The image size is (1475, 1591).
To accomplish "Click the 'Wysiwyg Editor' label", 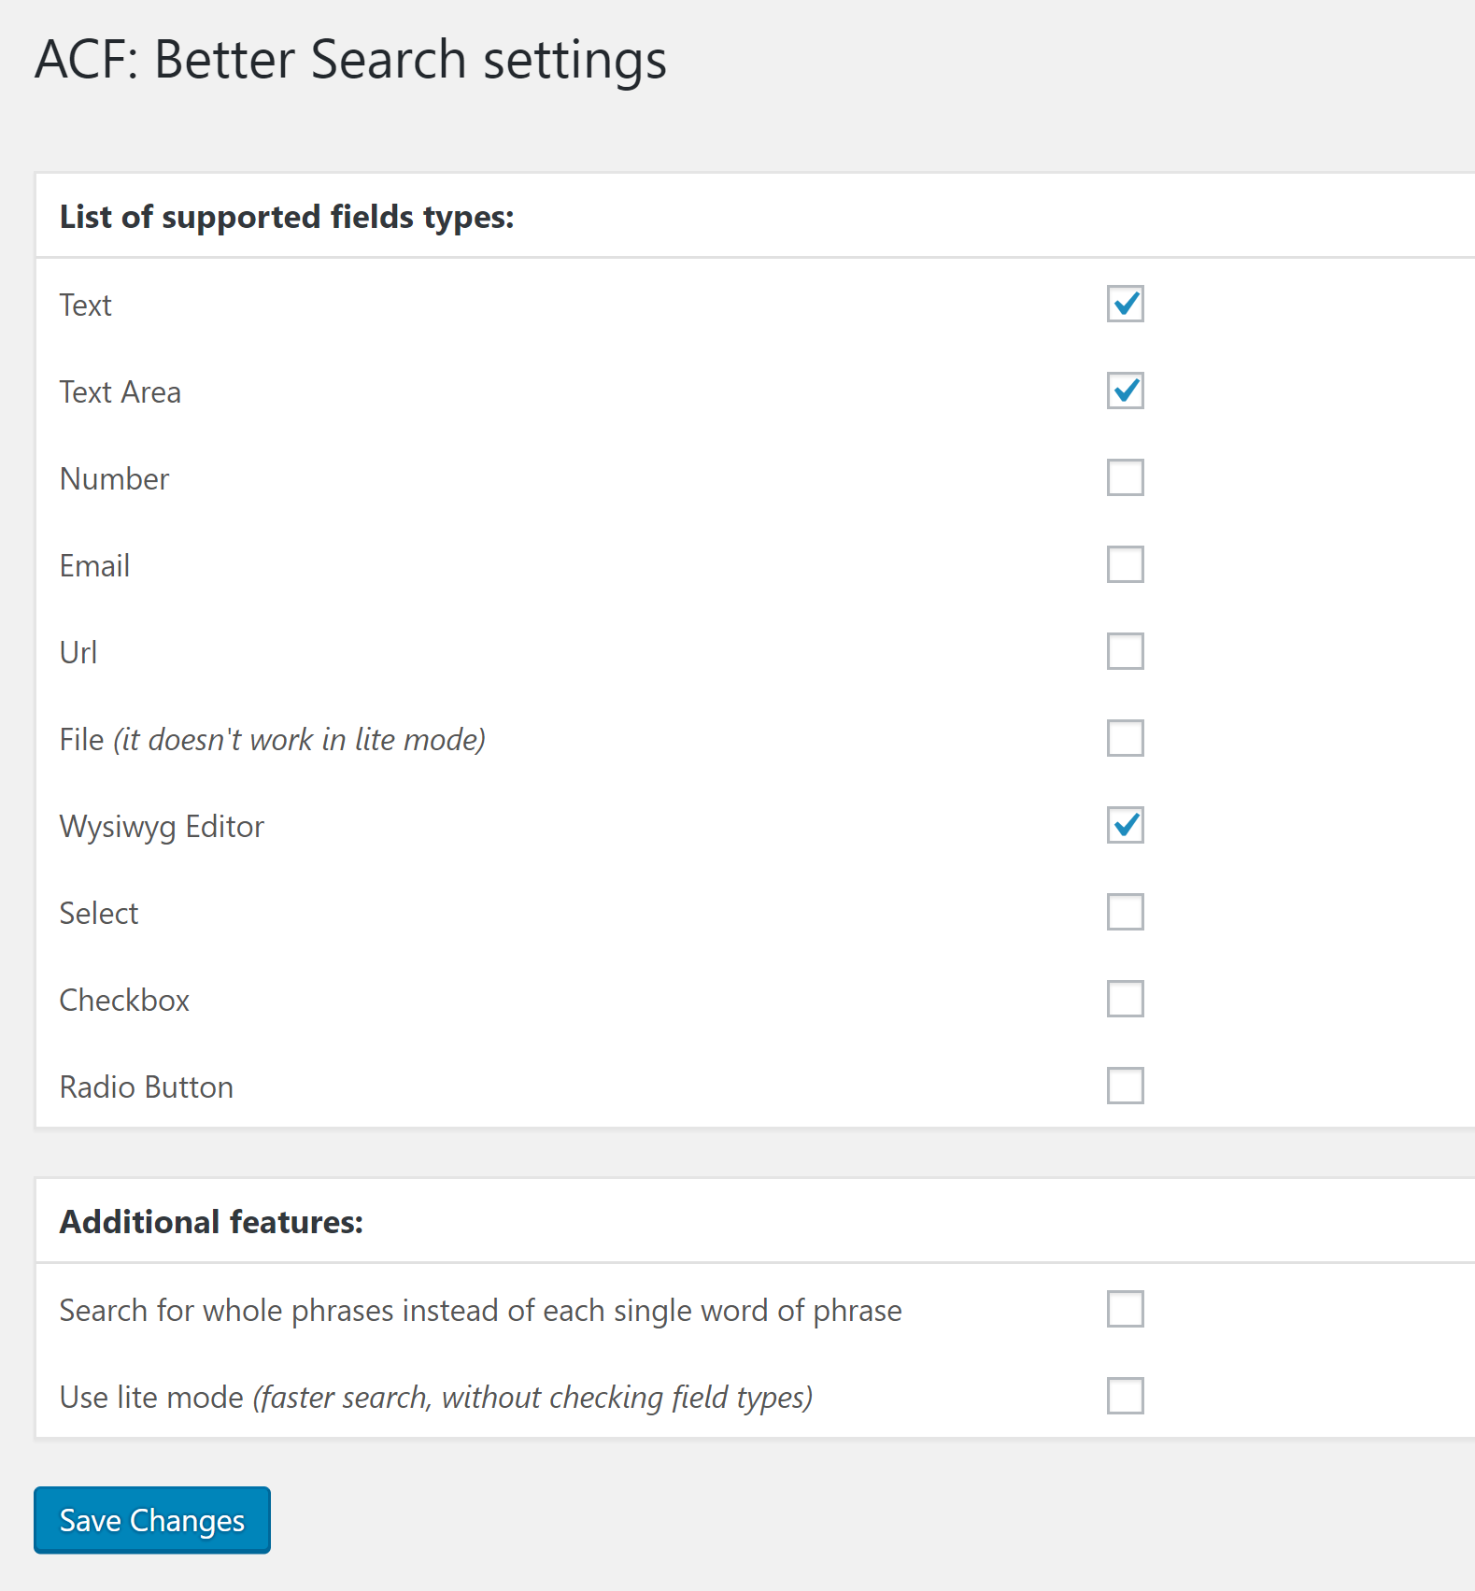I will click(162, 828).
